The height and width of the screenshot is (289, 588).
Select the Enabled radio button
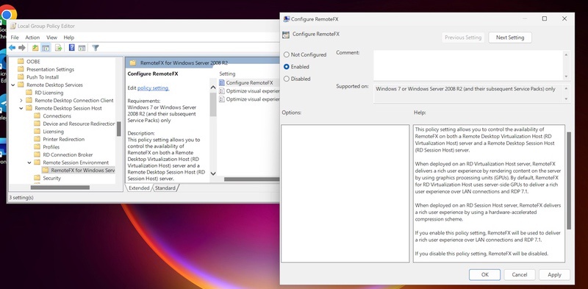pos(287,66)
